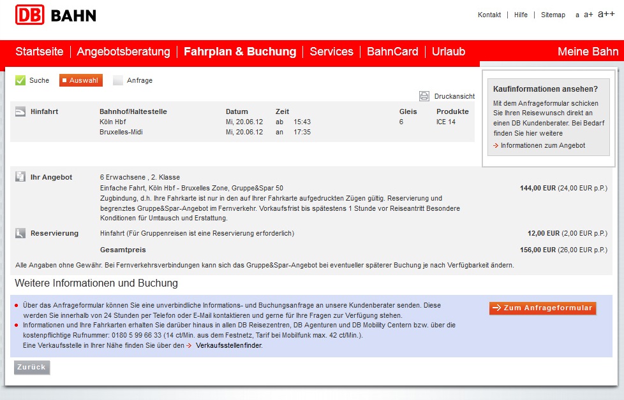The width and height of the screenshot is (624, 400).
Task: Click '6 Erwachsene , 2. Klasse' text
Action: point(140,177)
